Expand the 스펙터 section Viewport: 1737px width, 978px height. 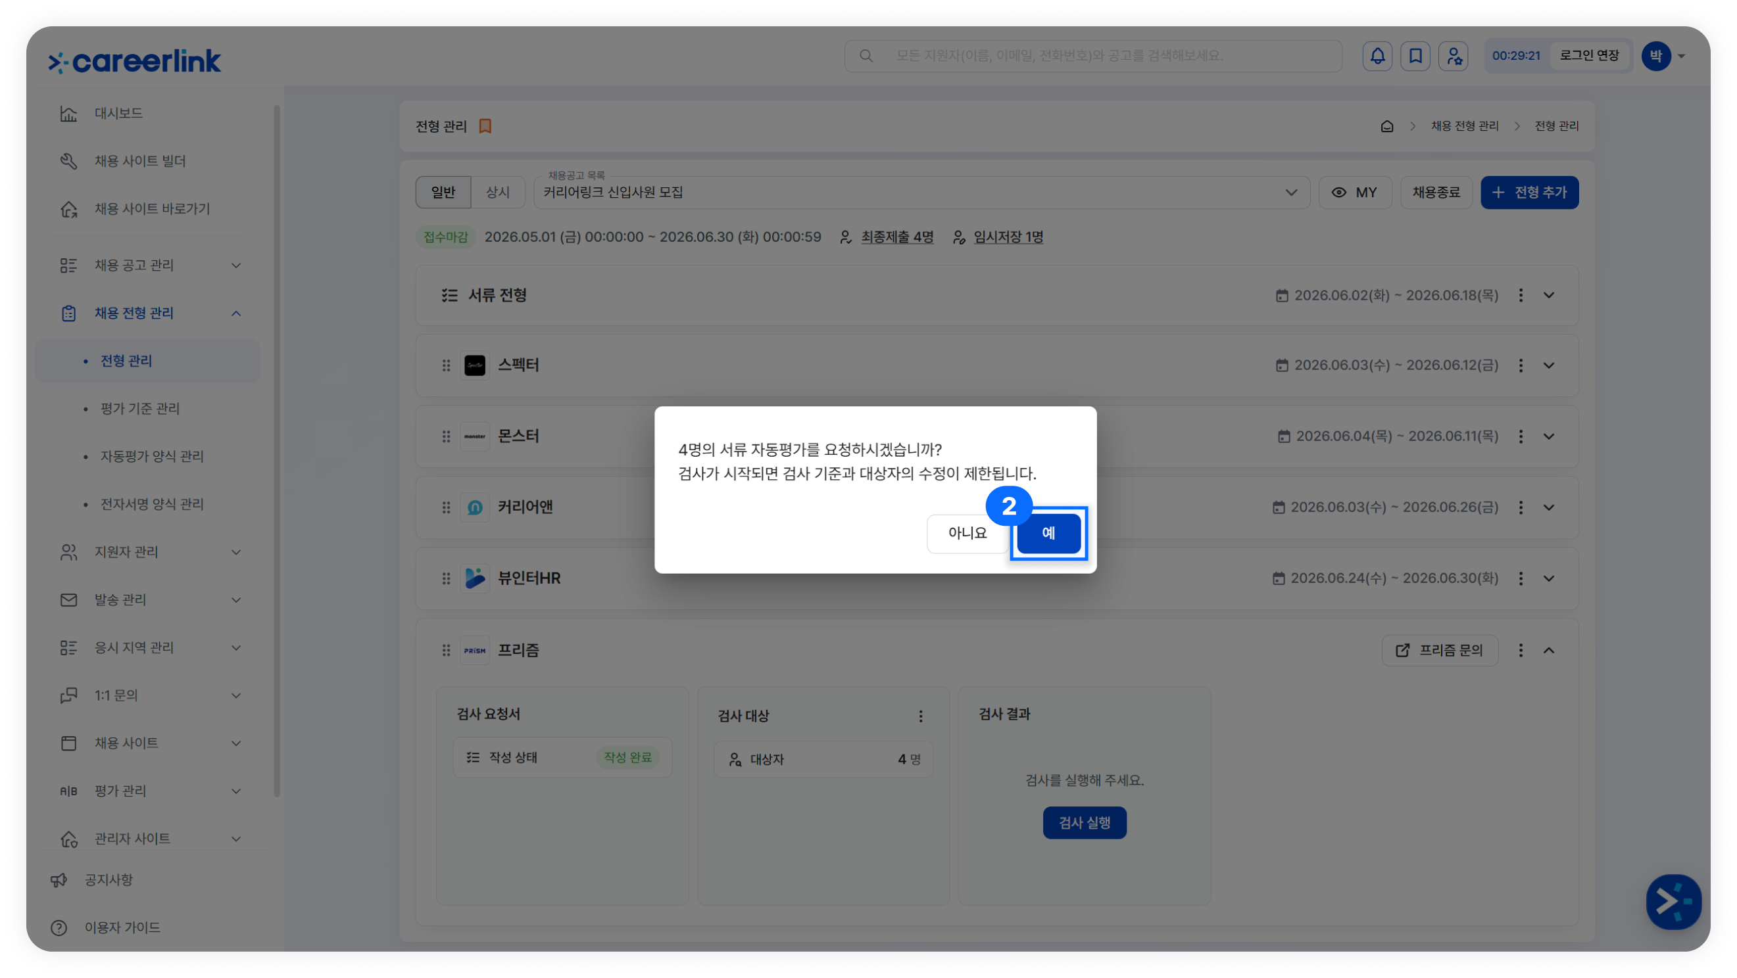click(1548, 365)
